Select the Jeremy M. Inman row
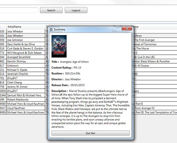The height and width of the screenshot is (143, 177). click(26, 87)
